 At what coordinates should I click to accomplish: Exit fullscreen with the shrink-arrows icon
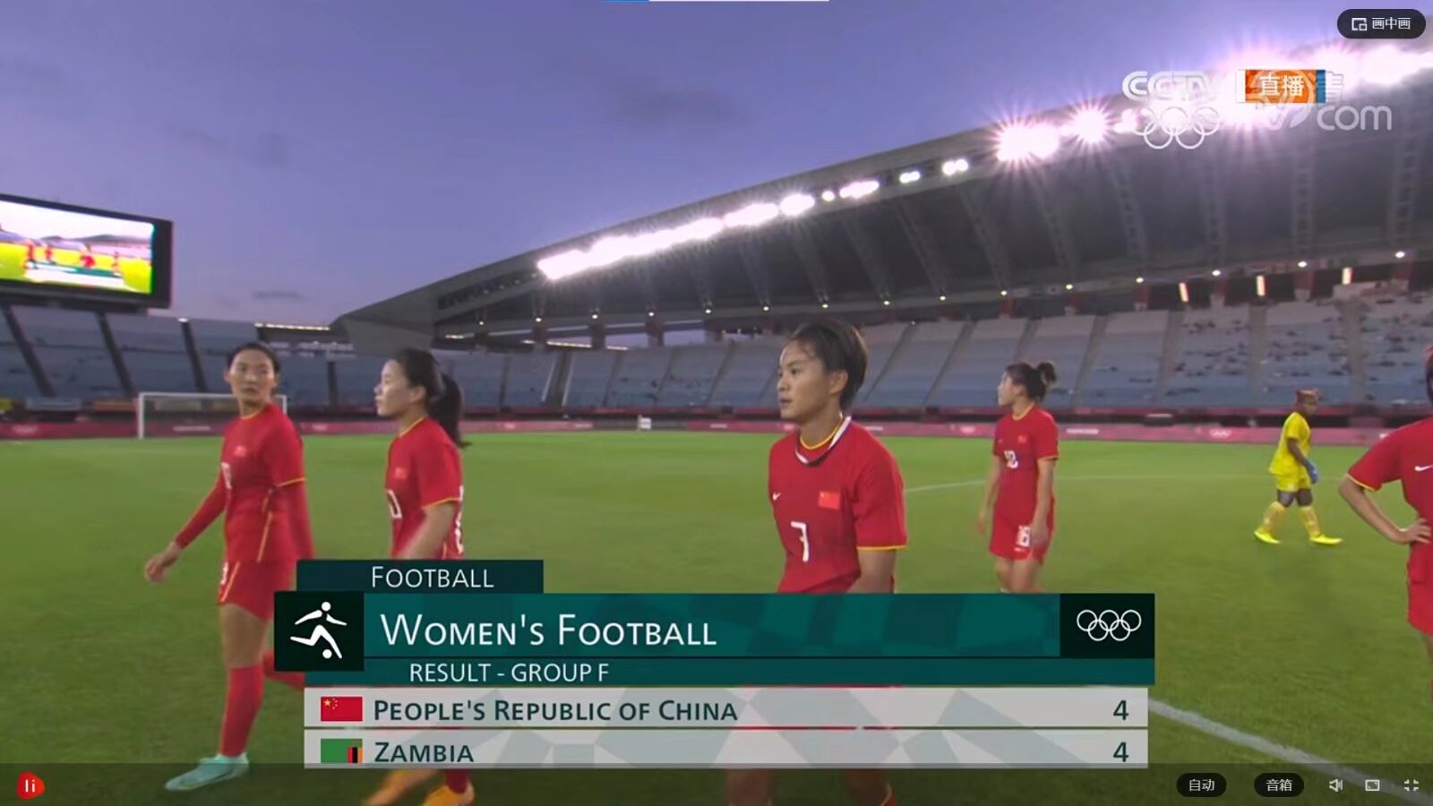coord(1412,785)
